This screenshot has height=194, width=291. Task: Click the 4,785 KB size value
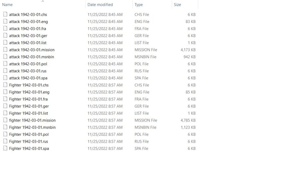[x=188, y=120]
